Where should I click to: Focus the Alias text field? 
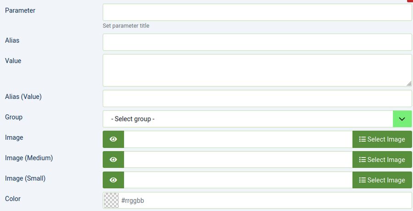coord(257,42)
